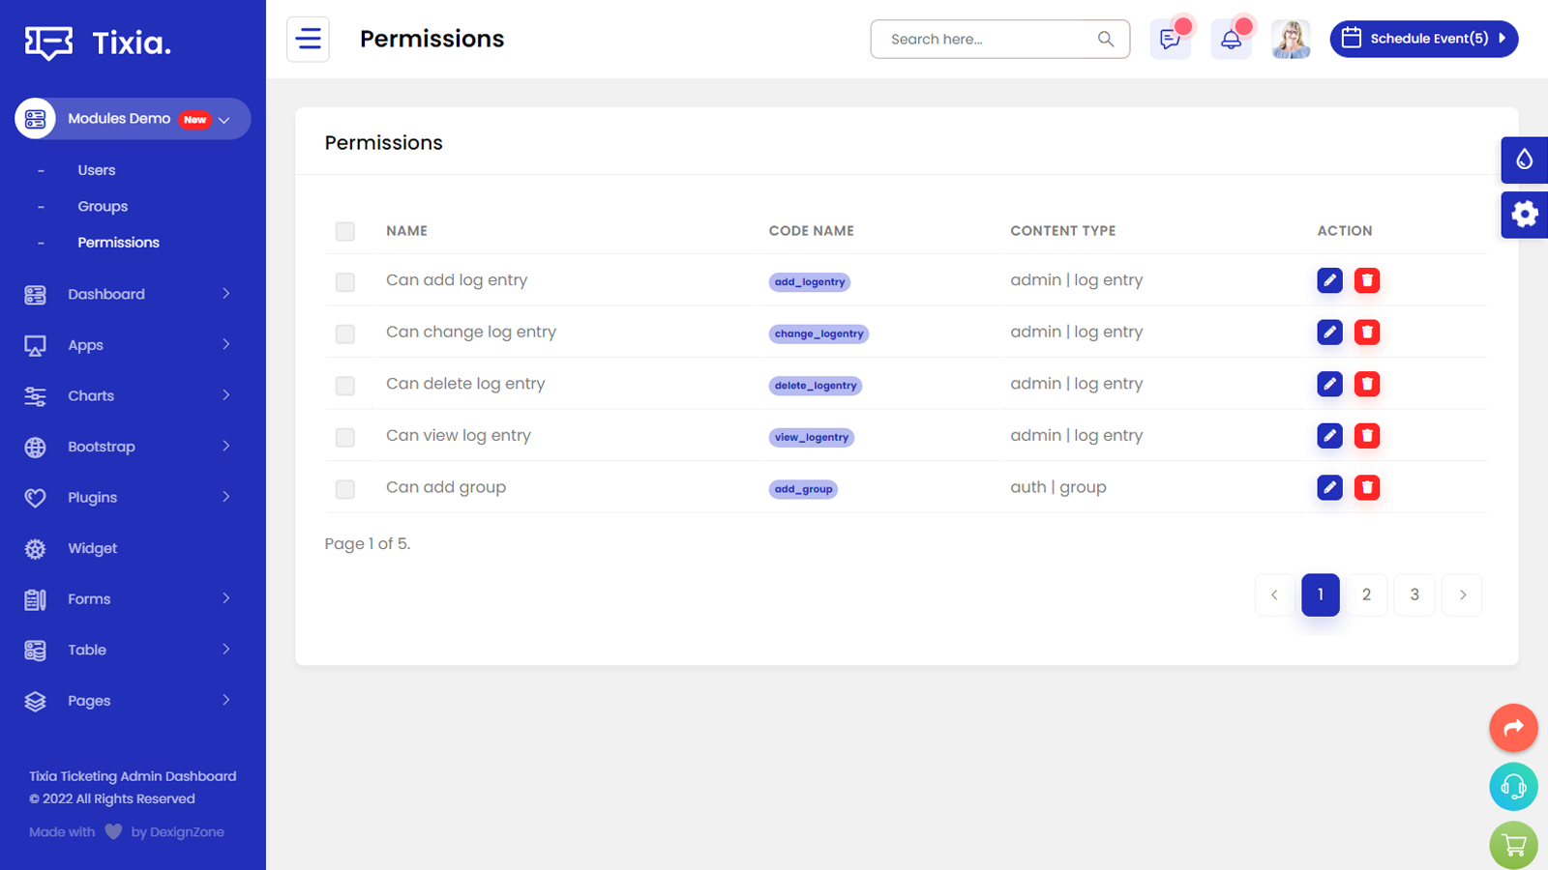Screen dimensions: 1548x870
Task: Open Users in the sidebar submenu
Action: pyautogui.click(x=97, y=170)
